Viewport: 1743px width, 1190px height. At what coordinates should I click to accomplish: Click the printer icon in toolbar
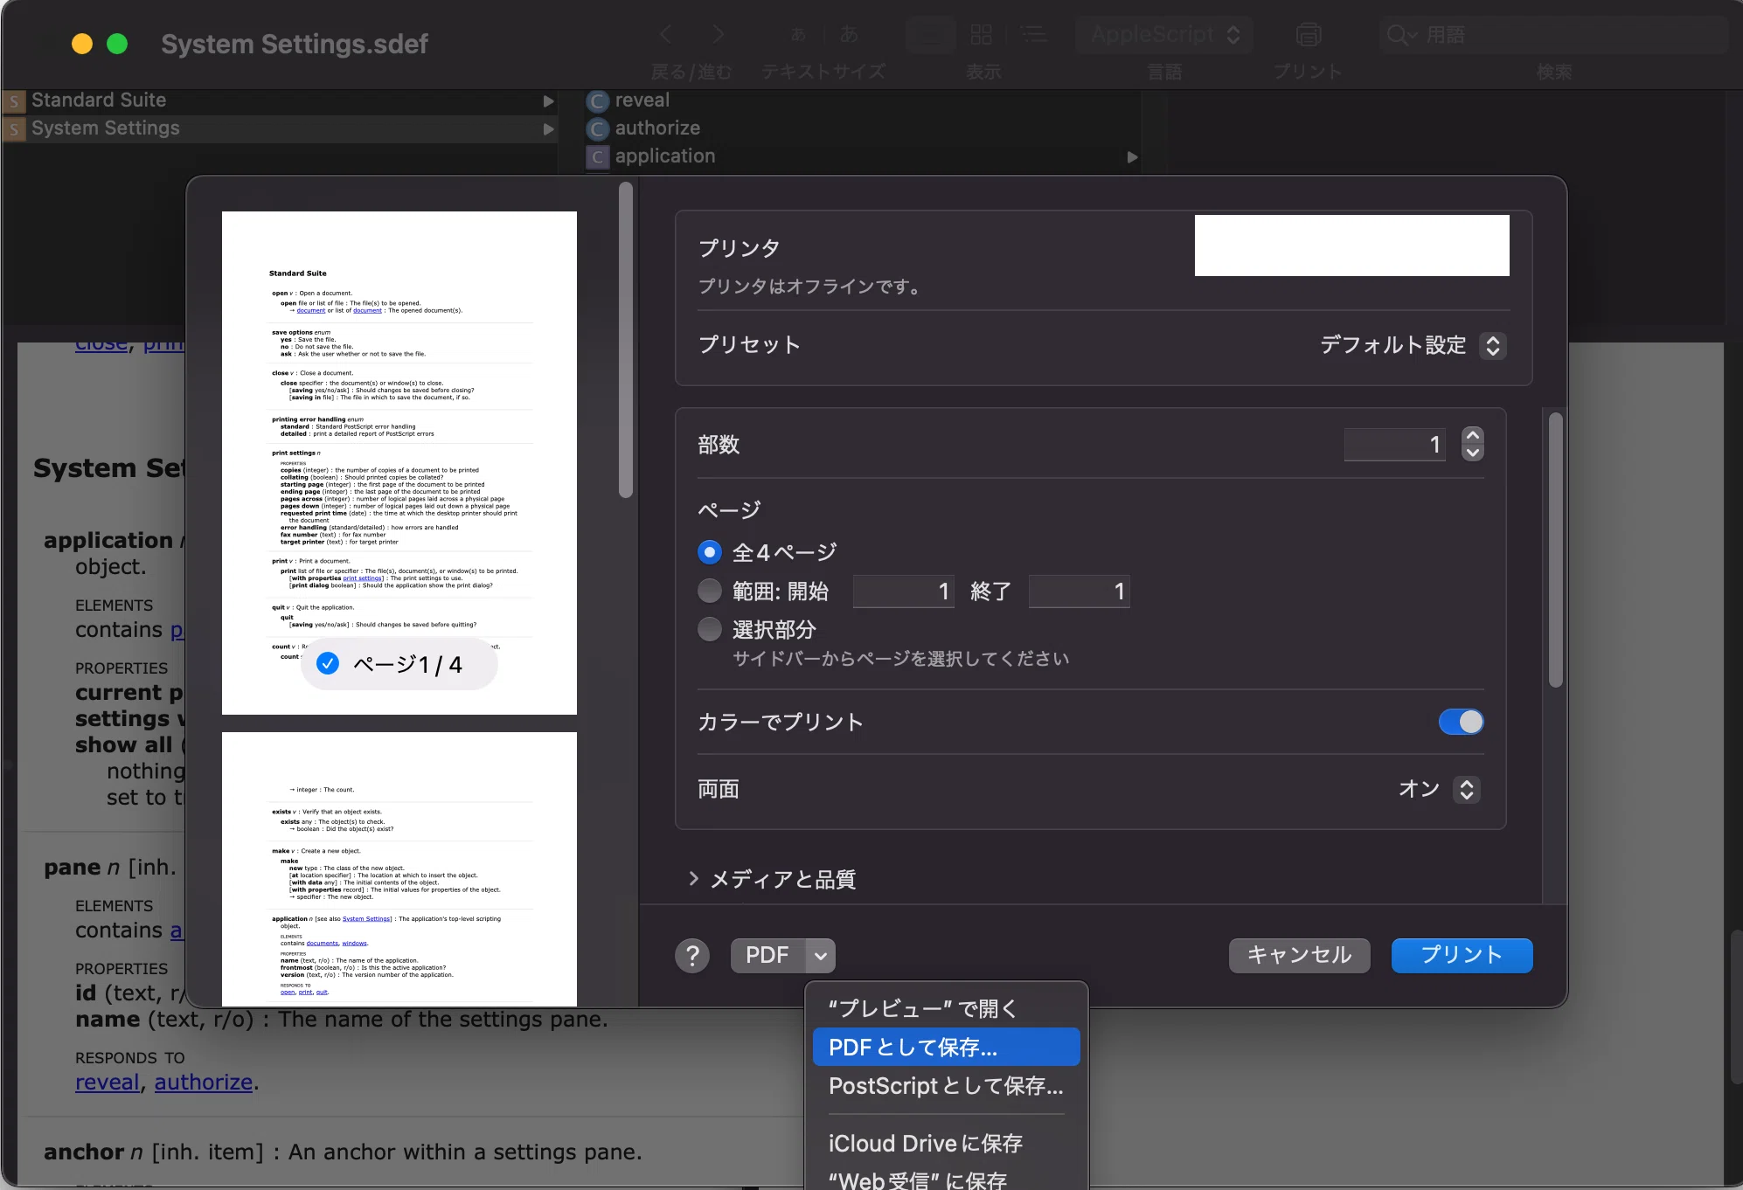[1308, 35]
